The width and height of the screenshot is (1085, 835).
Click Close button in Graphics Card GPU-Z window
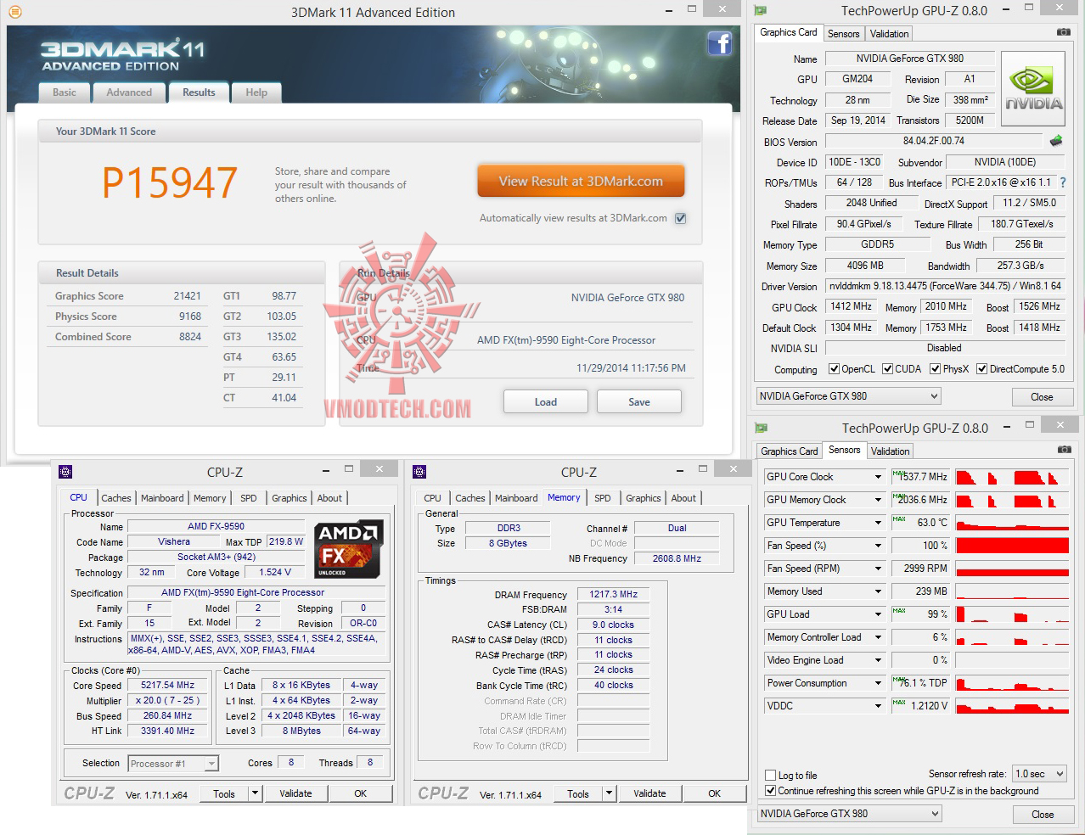[1042, 397]
